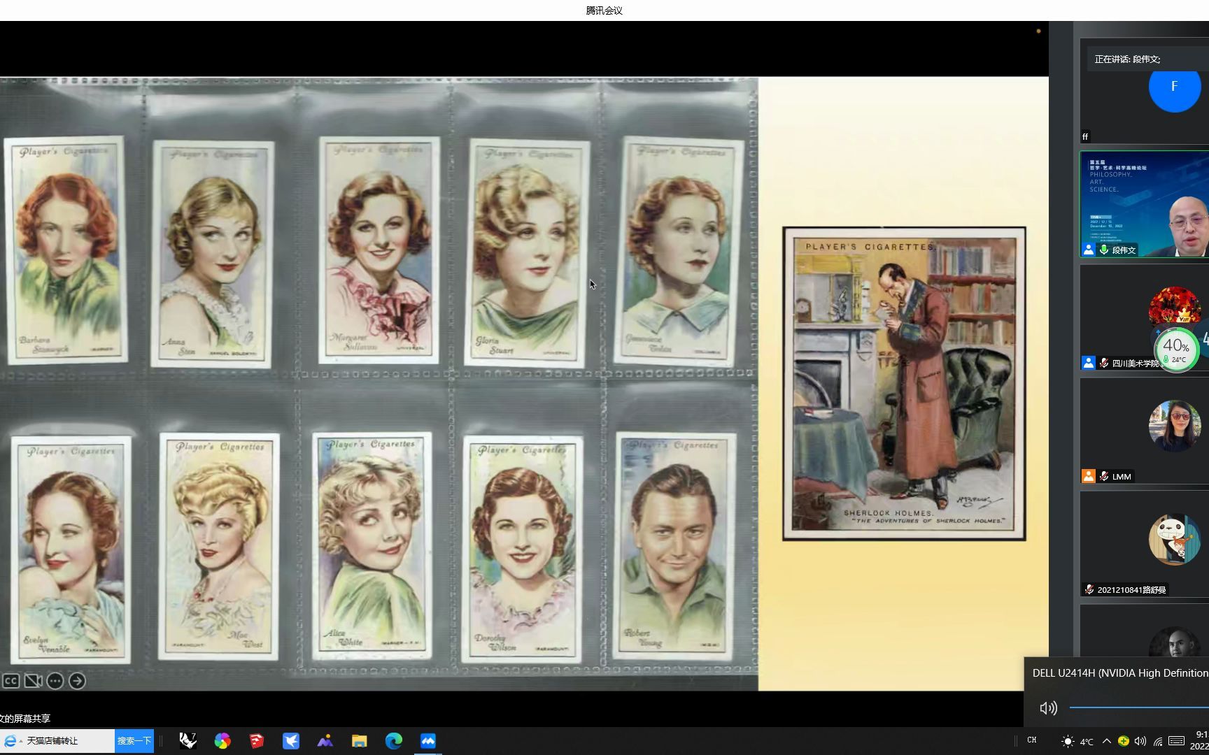The width and height of the screenshot is (1209, 755).
Task: Click the Gloria Stuart cigarette card
Action: [528, 252]
